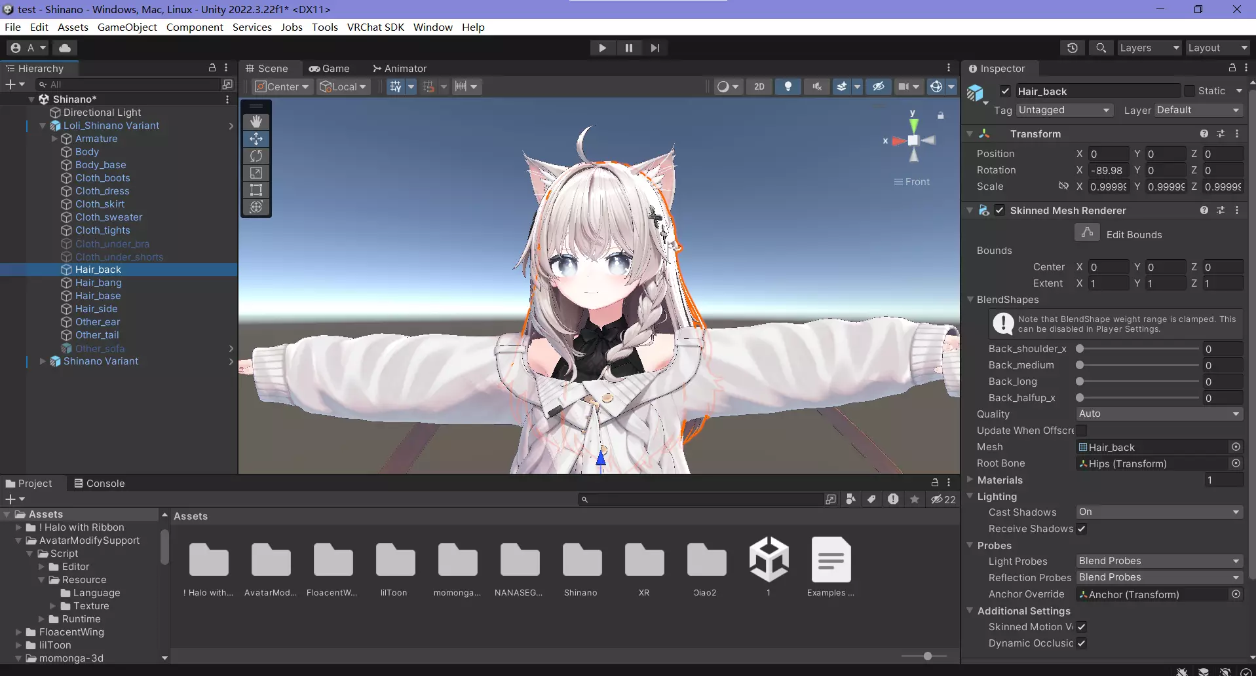Switch to the Console tab

tap(100, 483)
